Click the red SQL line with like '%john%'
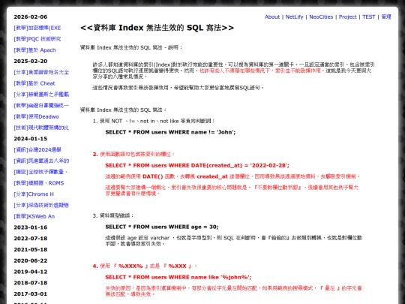This screenshot has width=405, height=304. coord(178,278)
